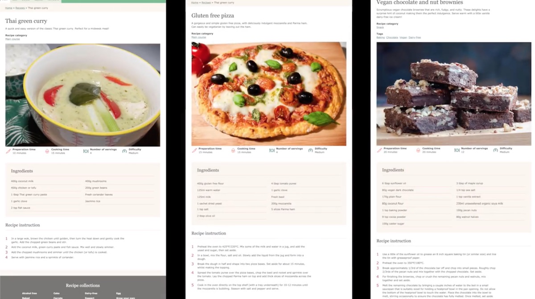Open Recipes breadcrumb on Gluten free pizza page
The width and height of the screenshot is (535, 299).
point(206,3)
